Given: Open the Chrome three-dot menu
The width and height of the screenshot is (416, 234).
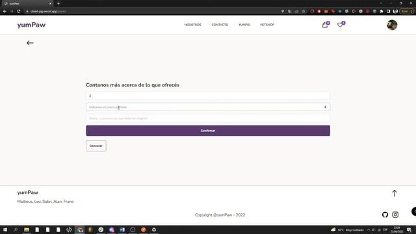Looking at the screenshot, I should [411, 12].
